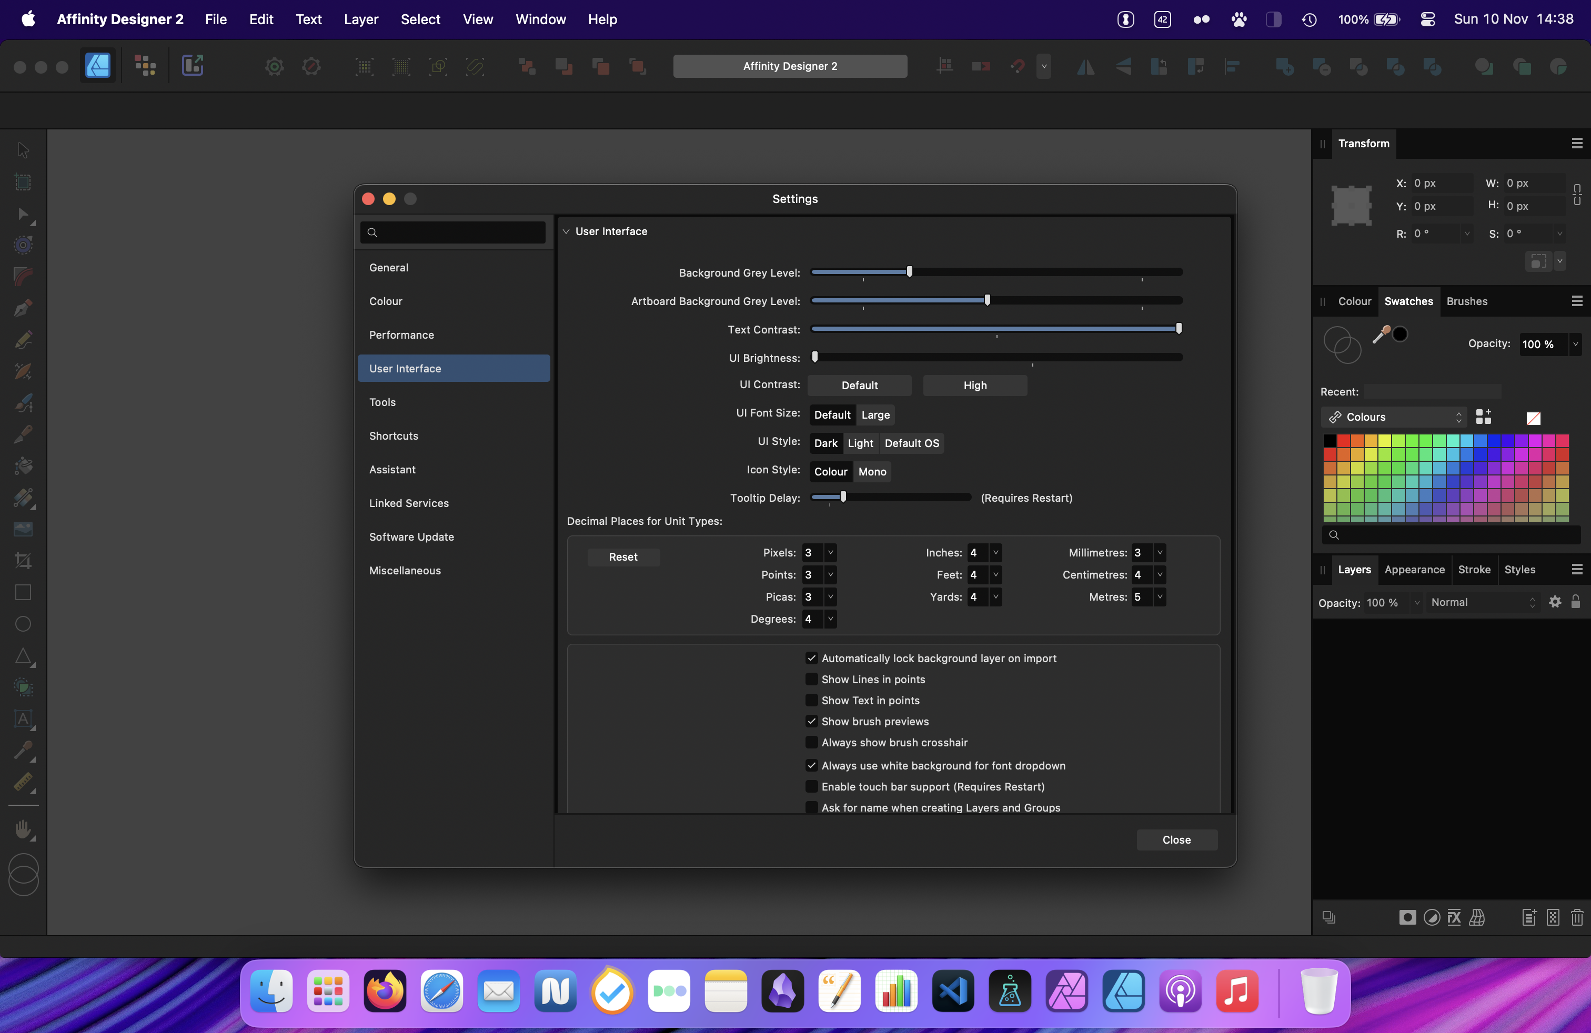
Task: Click the layer lock icon
Action: click(x=1576, y=602)
